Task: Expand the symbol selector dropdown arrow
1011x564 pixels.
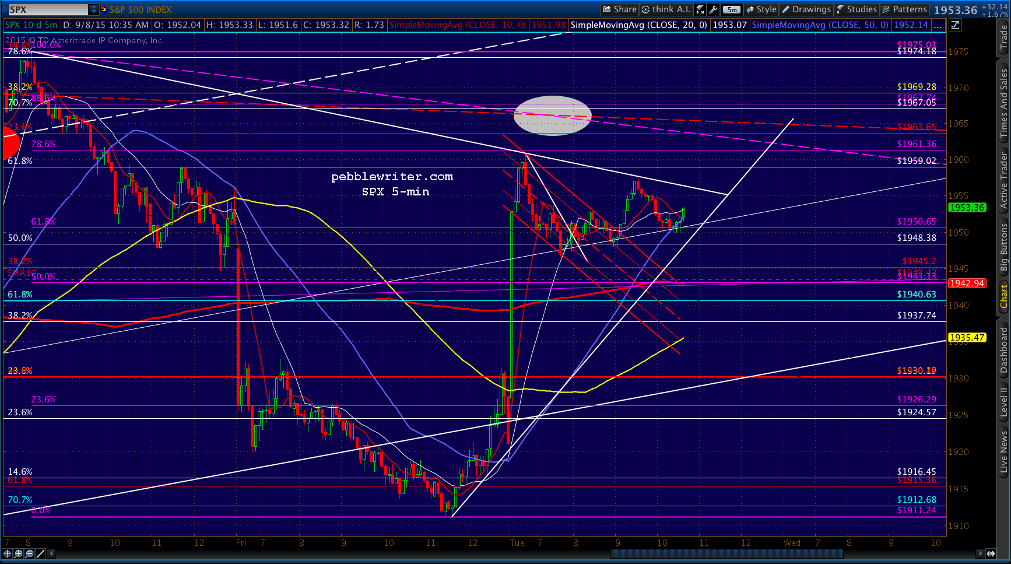Action: 94,9
